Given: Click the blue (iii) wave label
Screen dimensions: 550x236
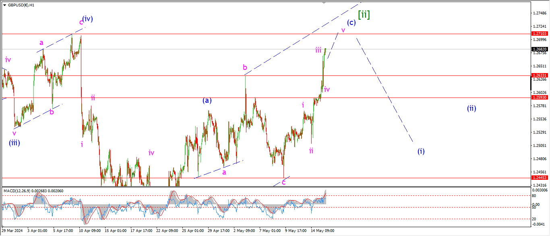Looking at the screenshot, I should 14,142.
